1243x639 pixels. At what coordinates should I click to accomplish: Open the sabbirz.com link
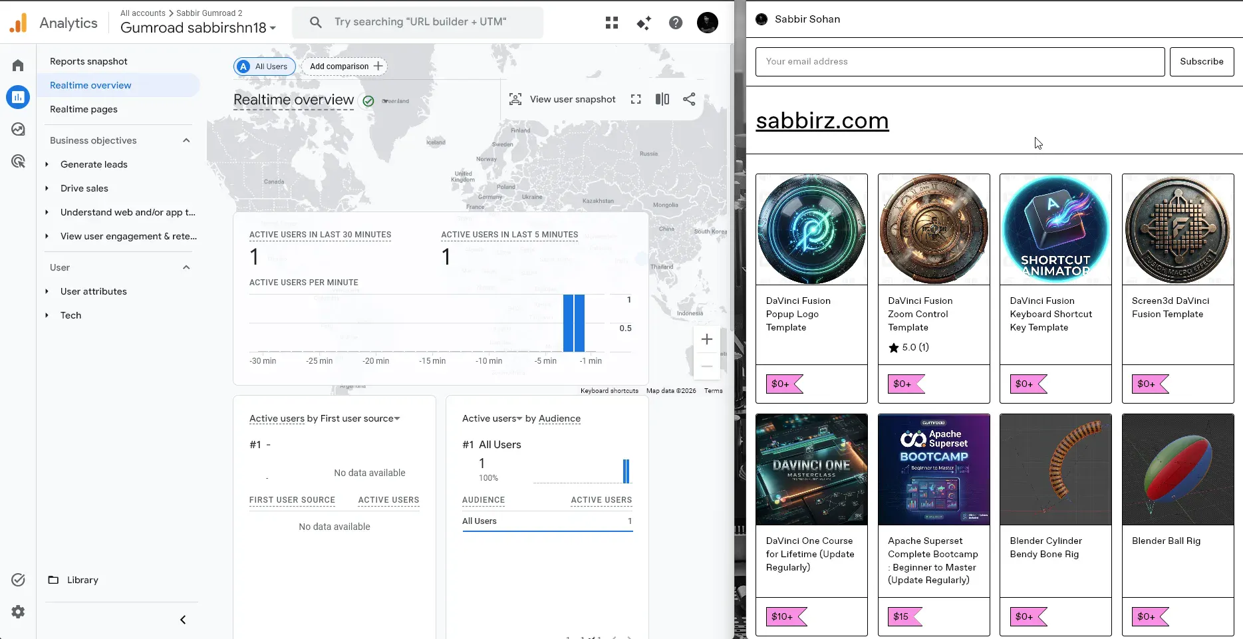[822, 120]
